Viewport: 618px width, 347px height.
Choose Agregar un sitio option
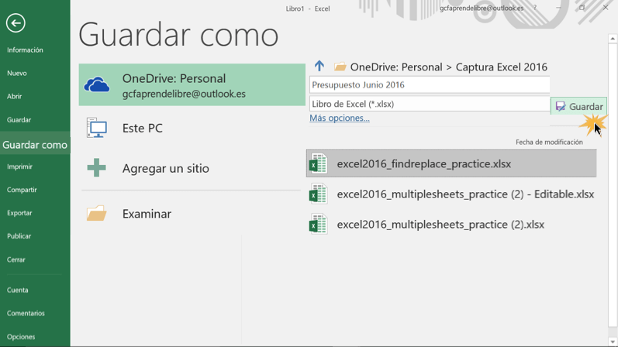pos(192,168)
